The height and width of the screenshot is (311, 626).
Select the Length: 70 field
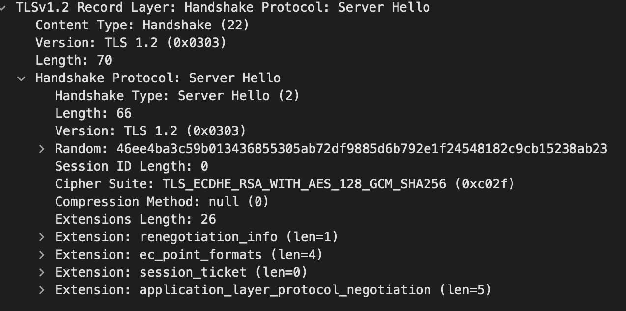tap(74, 60)
